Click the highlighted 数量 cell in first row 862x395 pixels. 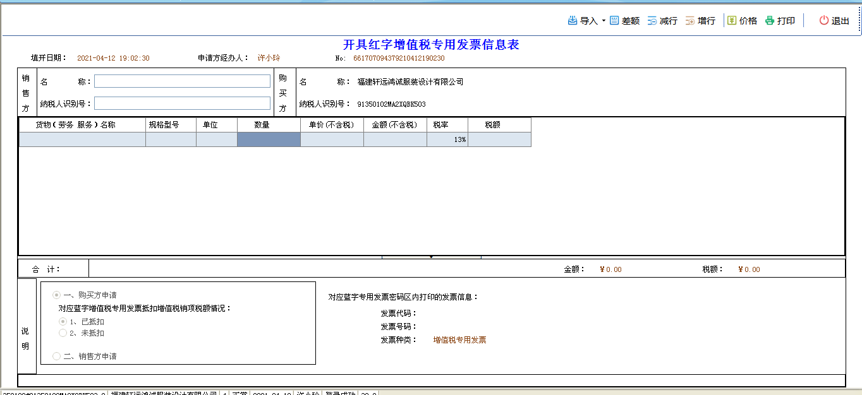tap(269, 139)
